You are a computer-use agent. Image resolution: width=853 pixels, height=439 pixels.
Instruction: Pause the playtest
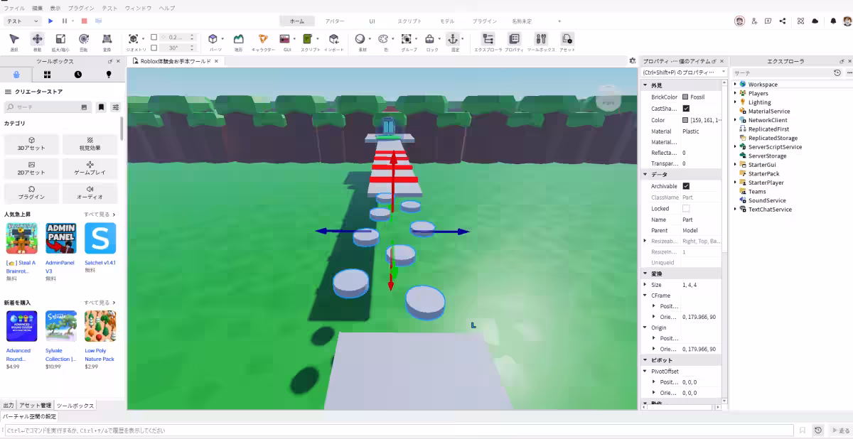pos(65,21)
